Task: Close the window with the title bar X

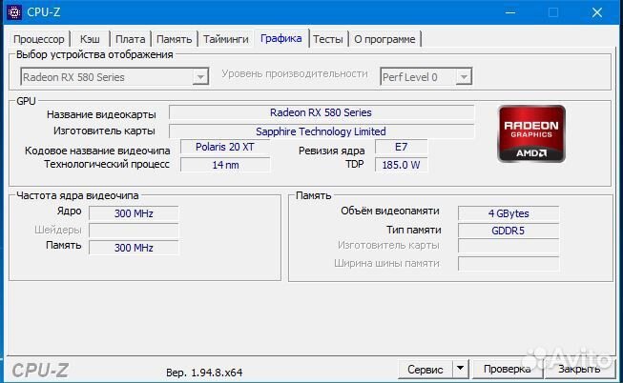Action: (x=598, y=12)
